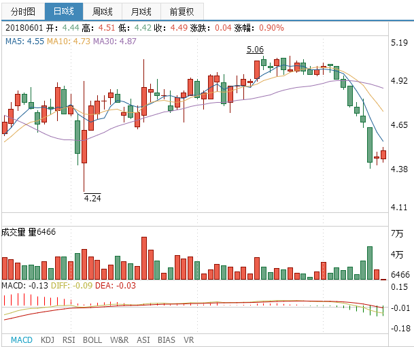This screenshot has width=414, height=347.
Task: Click the 20180601 date text
Action: [24, 28]
